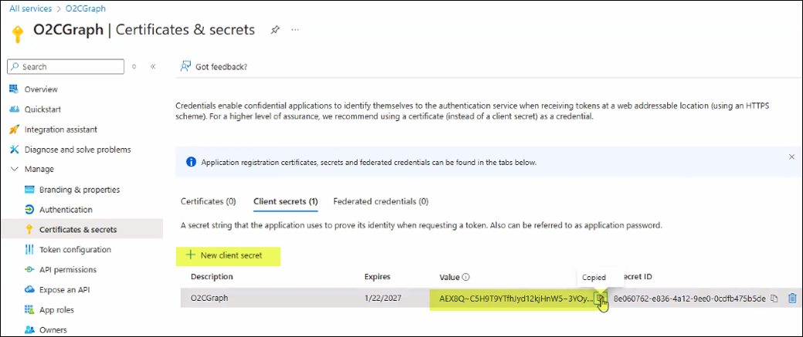Open API permissions page

click(x=68, y=269)
